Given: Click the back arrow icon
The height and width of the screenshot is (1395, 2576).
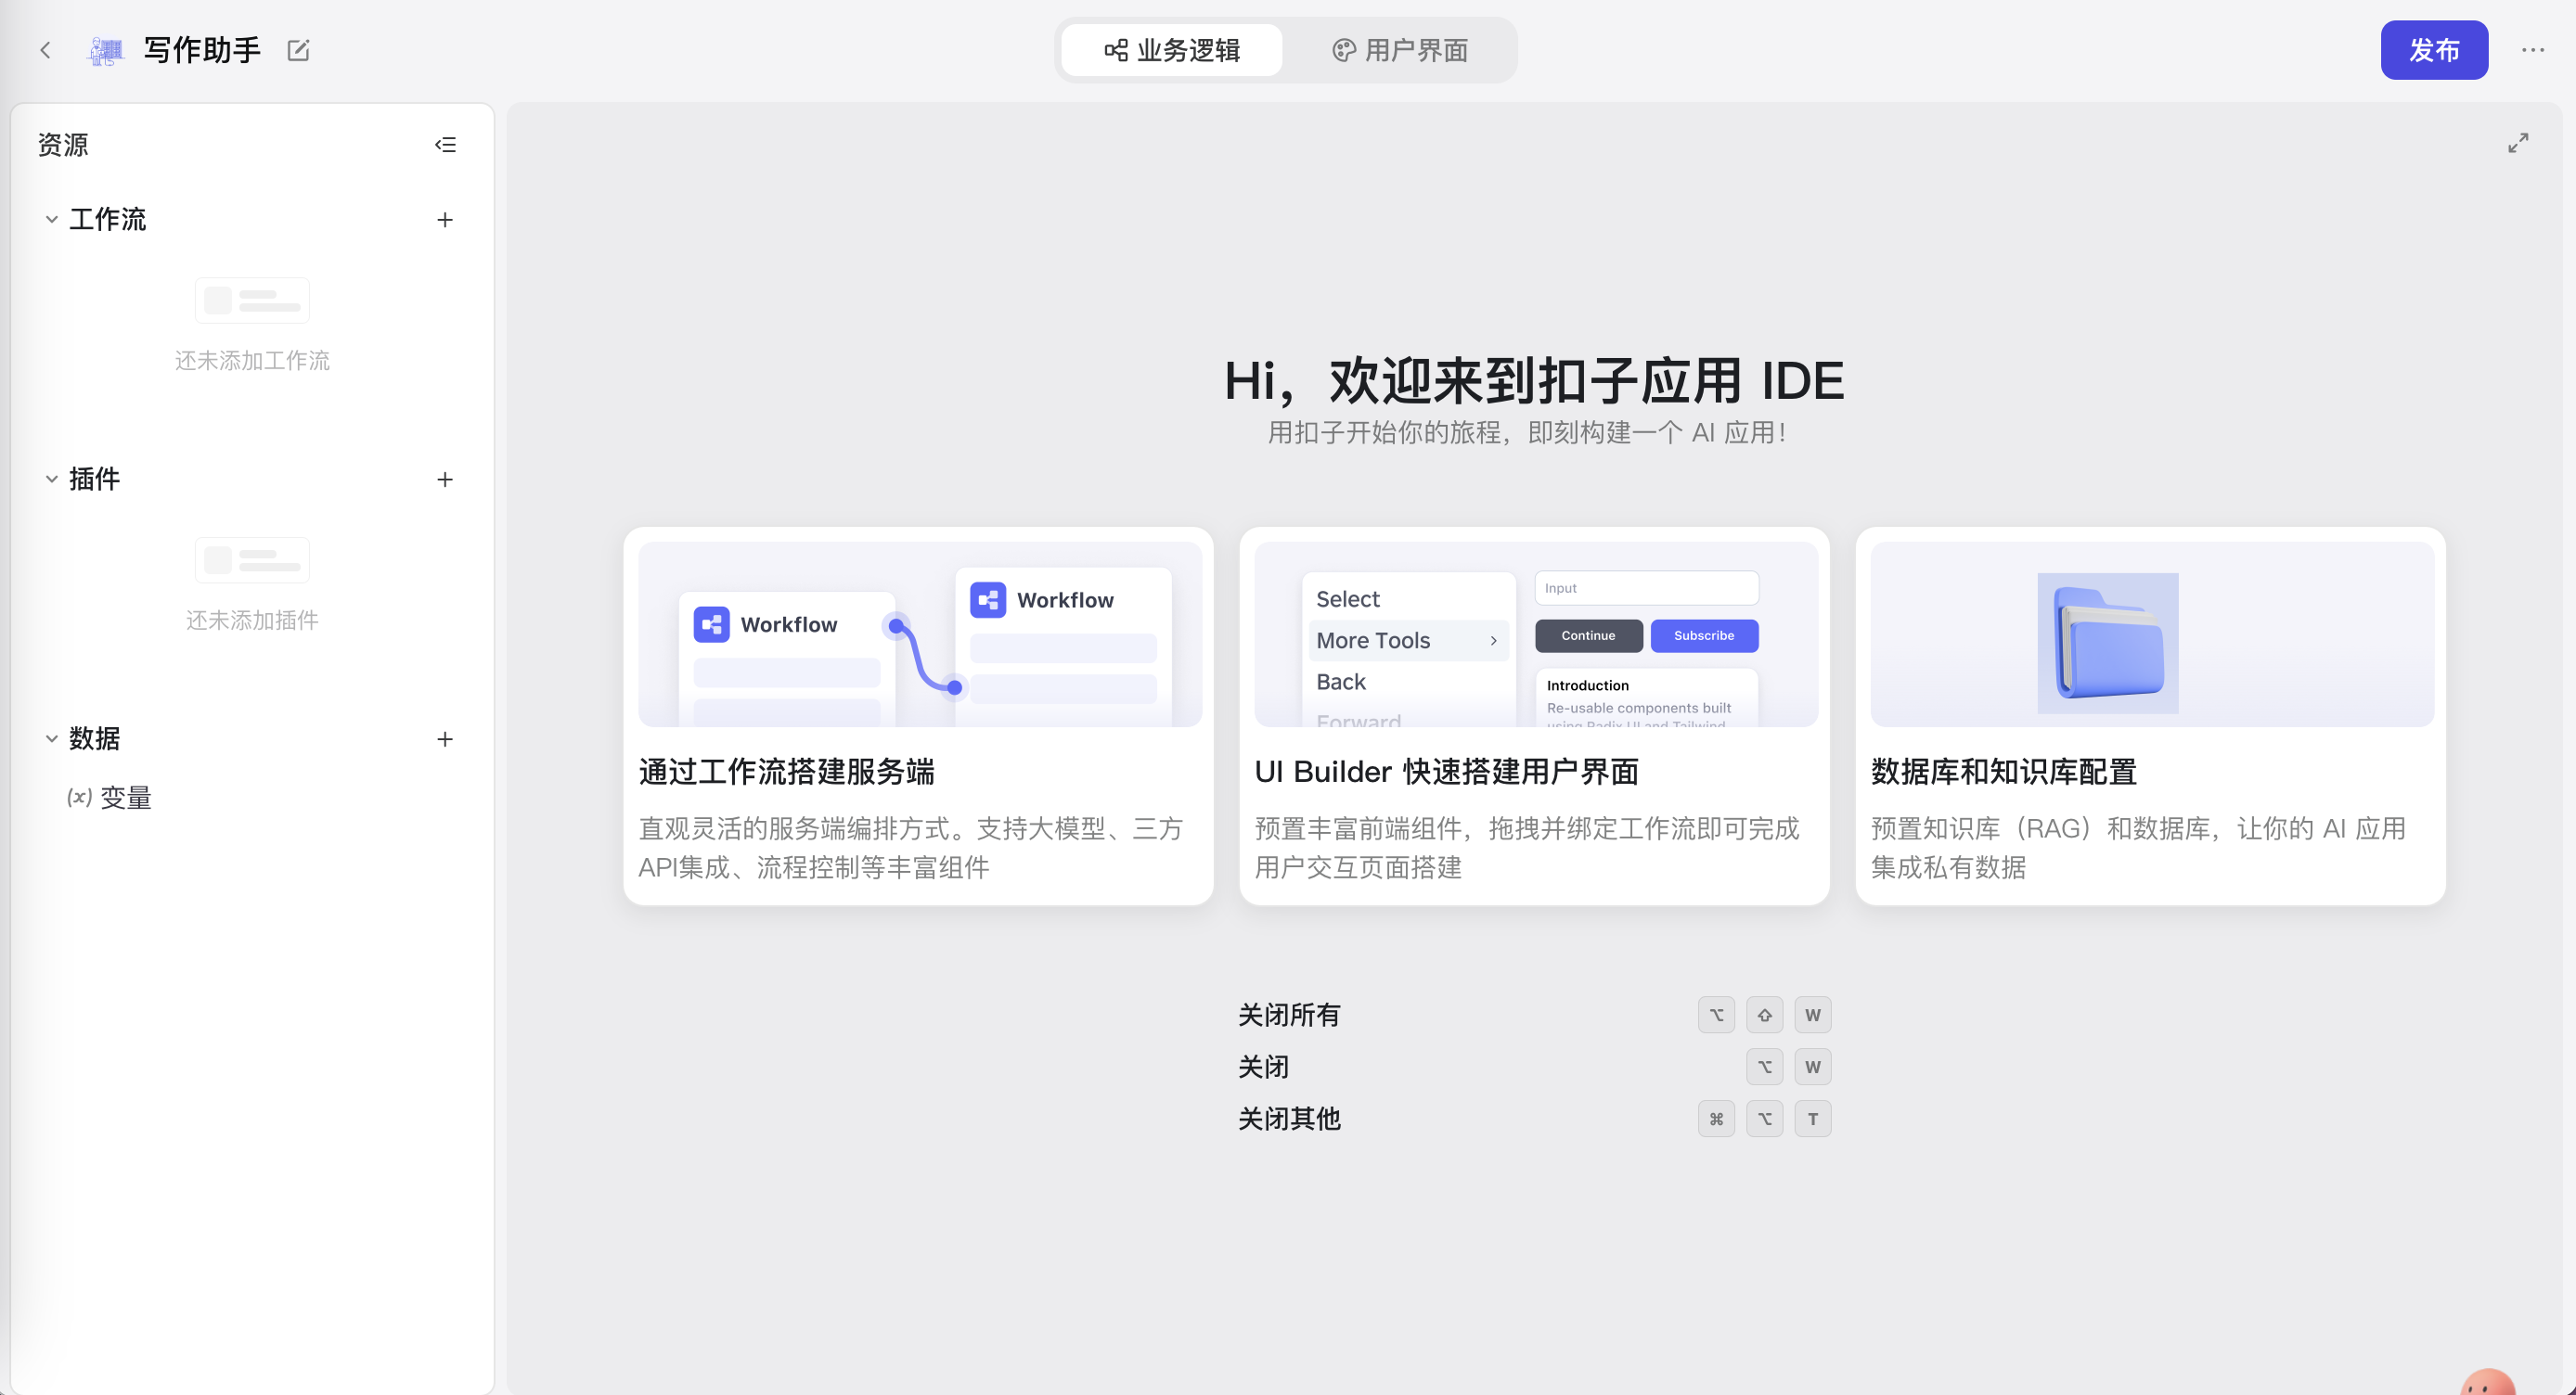Looking at the screenshot, I should pos(45,50).
